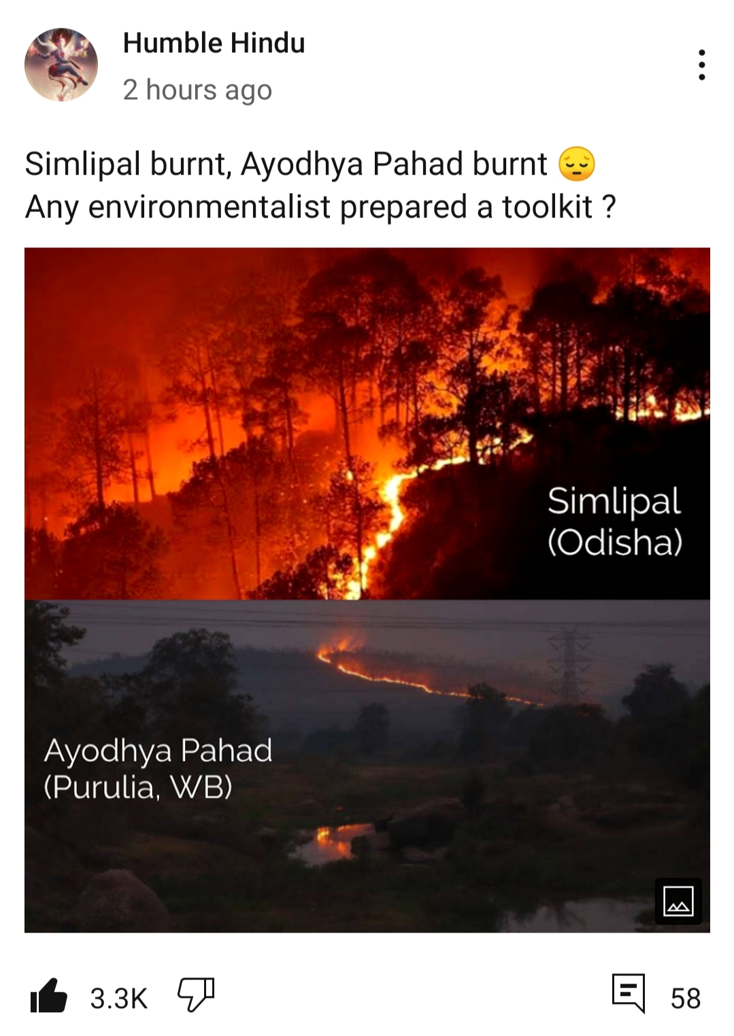Open the Ayodhya Pahad hill fire photo
The image size is (734, 1036).
tap(367, 766)
